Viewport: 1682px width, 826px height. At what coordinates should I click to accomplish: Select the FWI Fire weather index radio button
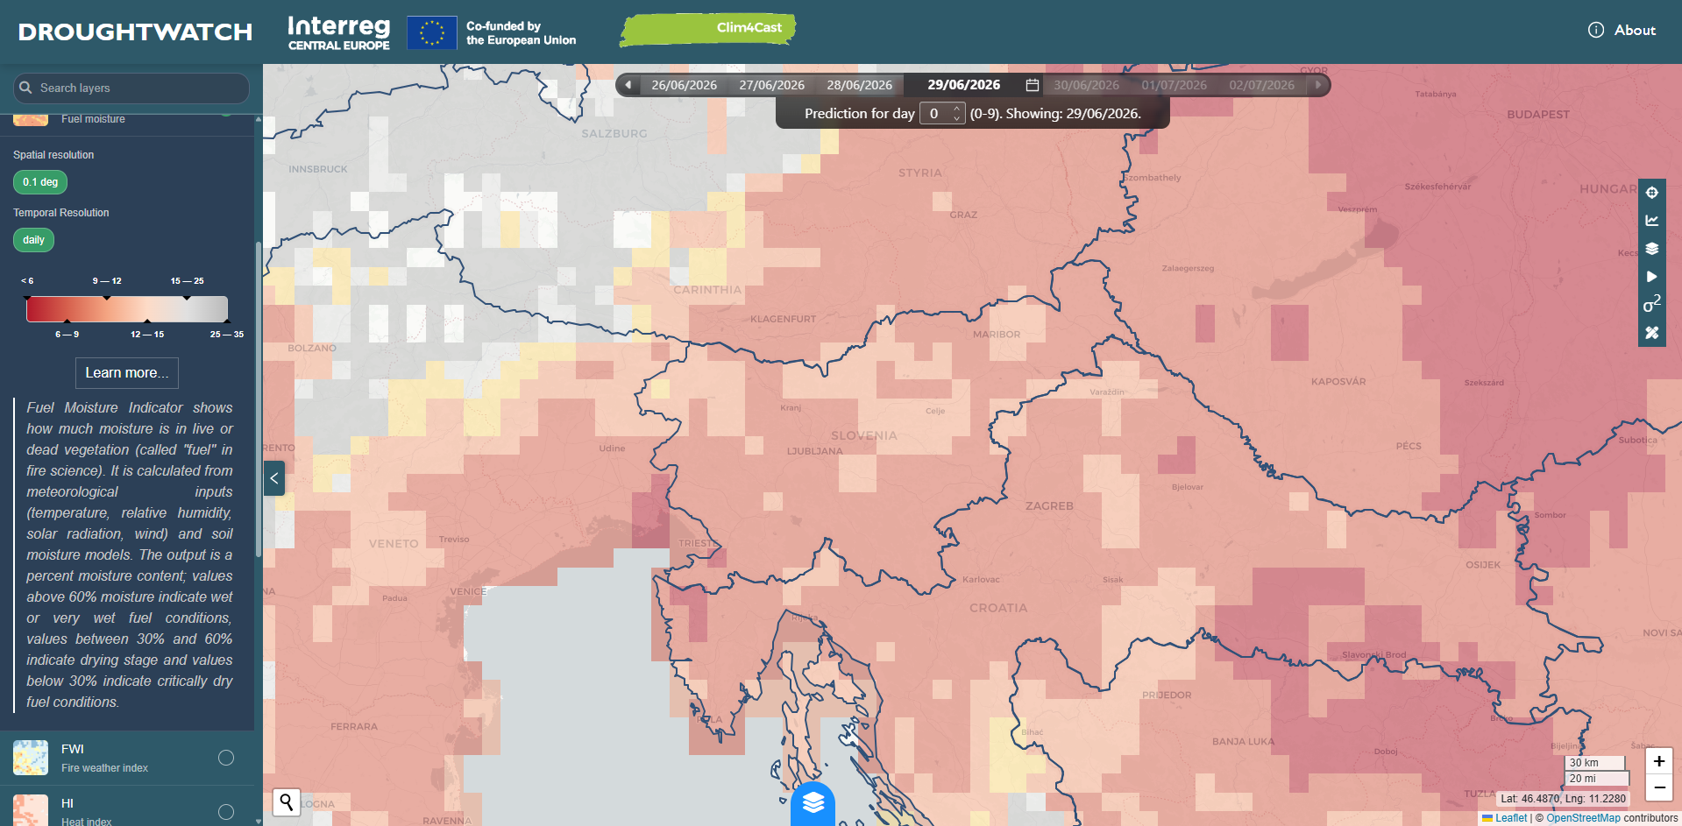coord(226,758)
